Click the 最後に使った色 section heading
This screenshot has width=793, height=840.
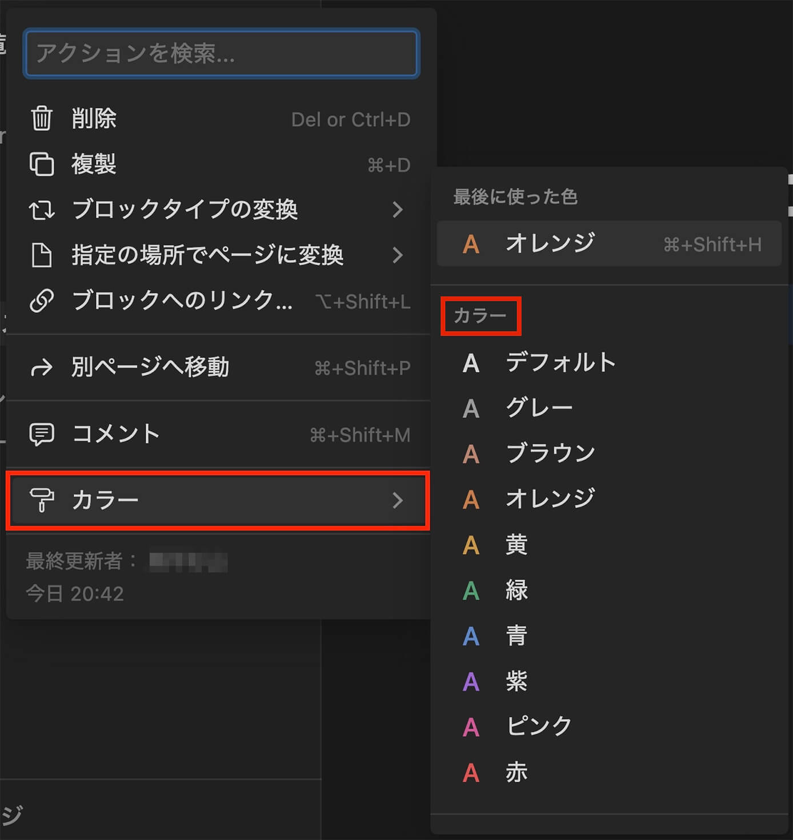pos(515,197)
